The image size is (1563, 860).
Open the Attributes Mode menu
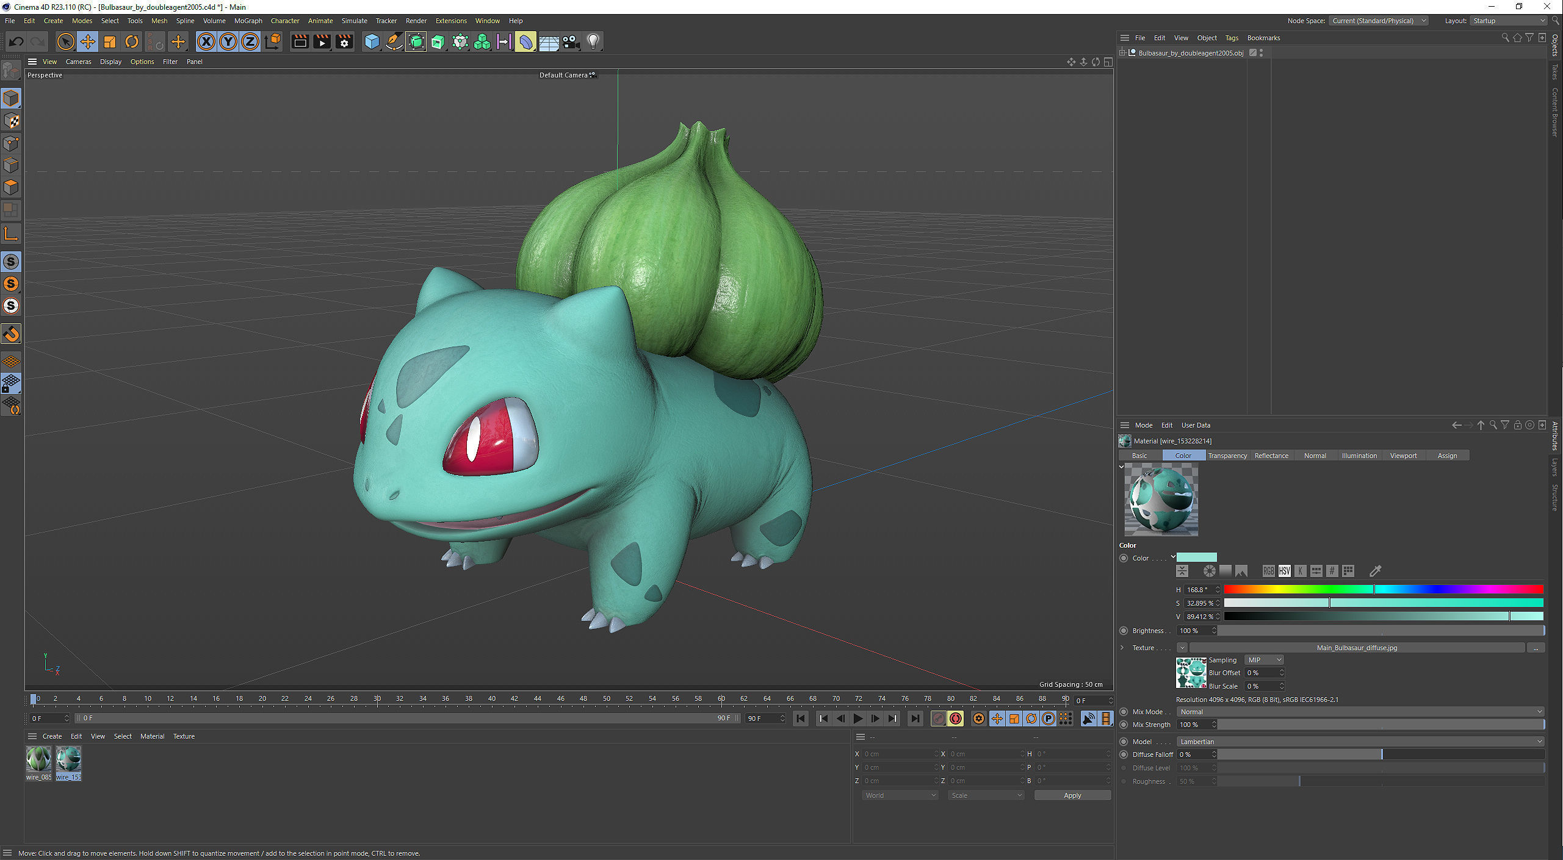click(x=1143, y=425)
